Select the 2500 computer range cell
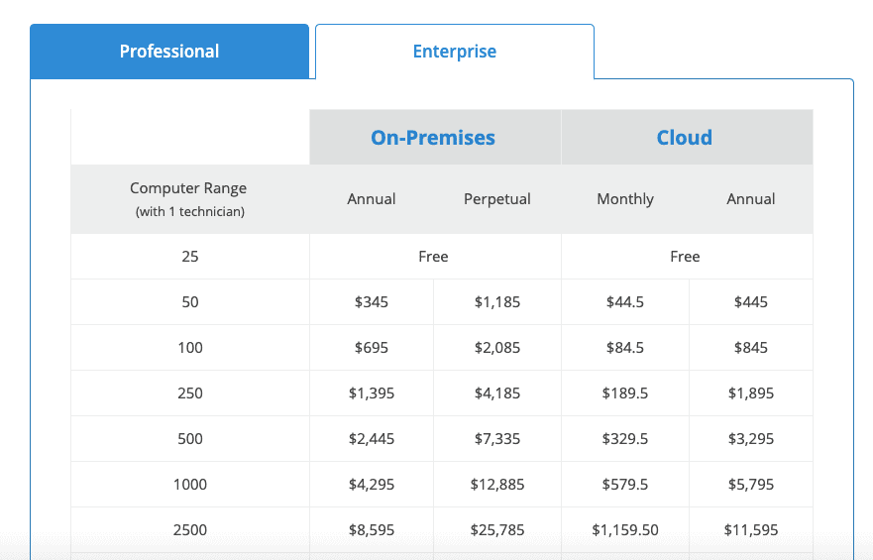 click(x=190, y=530)
